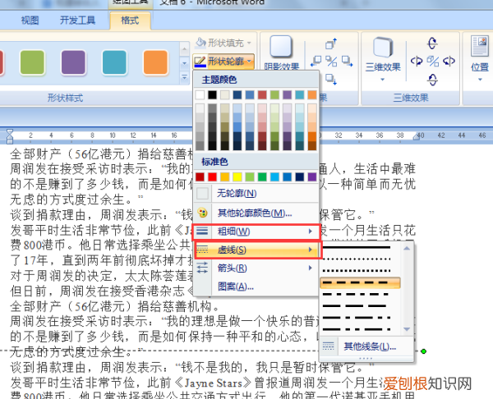This screenshot has width=493, height=399.
Task: Click the arrows icon beside 箭头
Action: click(x=202, y=268)
